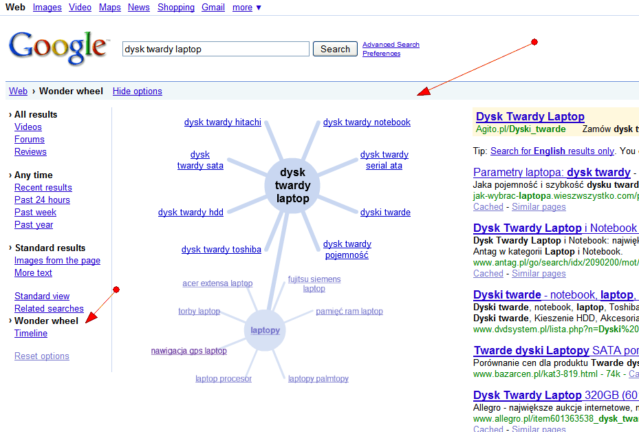
Task: Switch to Timeline view
Action: click(x=31, y=334)
